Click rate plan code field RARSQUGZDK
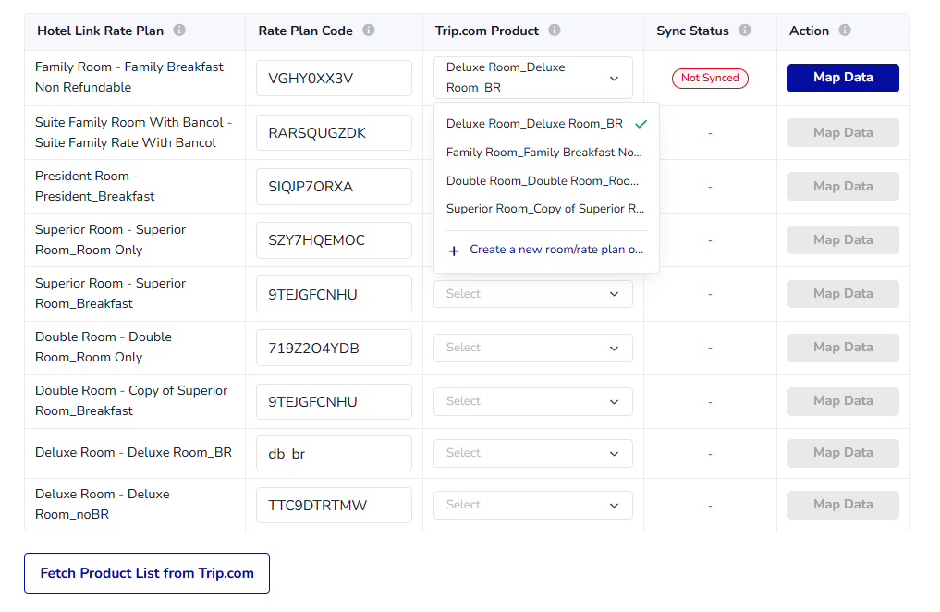Screen dimensions: 940x612 334,133
